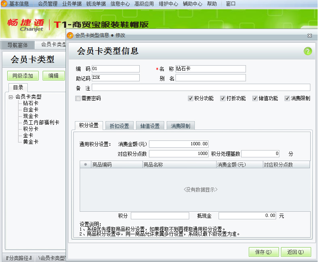Open the 信息中心 menu
The image size is (318, 262).
(x=120, y=4)
